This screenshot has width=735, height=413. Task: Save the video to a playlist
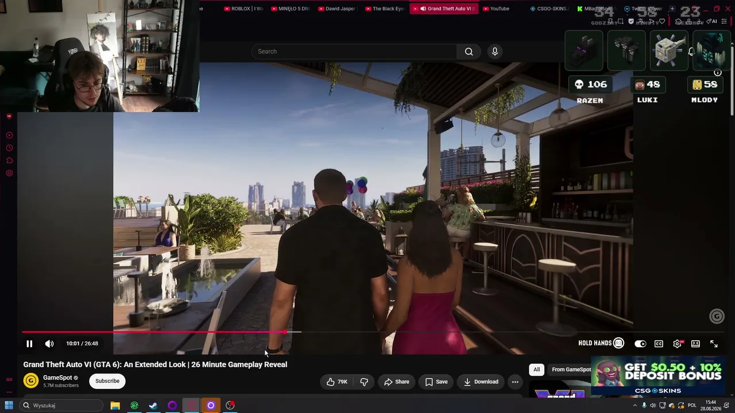pos(436,381)
